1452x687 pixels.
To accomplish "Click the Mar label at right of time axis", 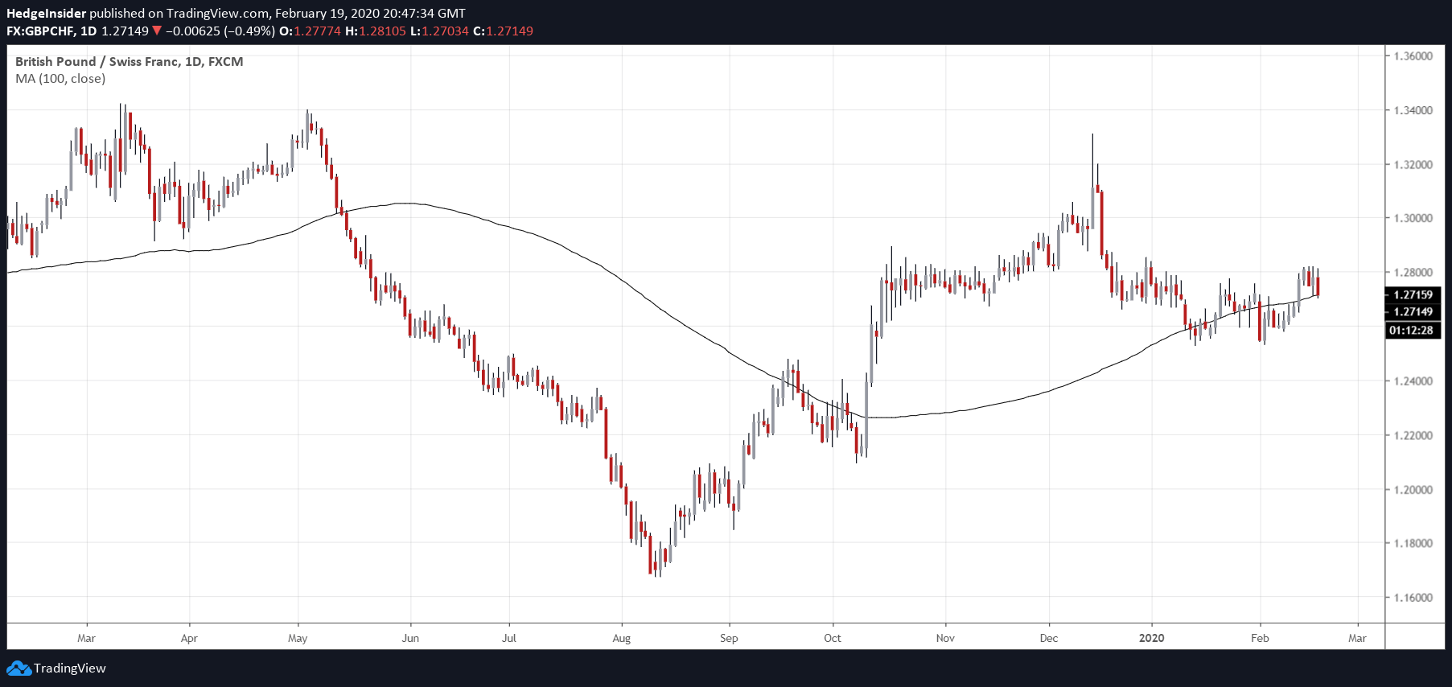I will point(1357,638).
